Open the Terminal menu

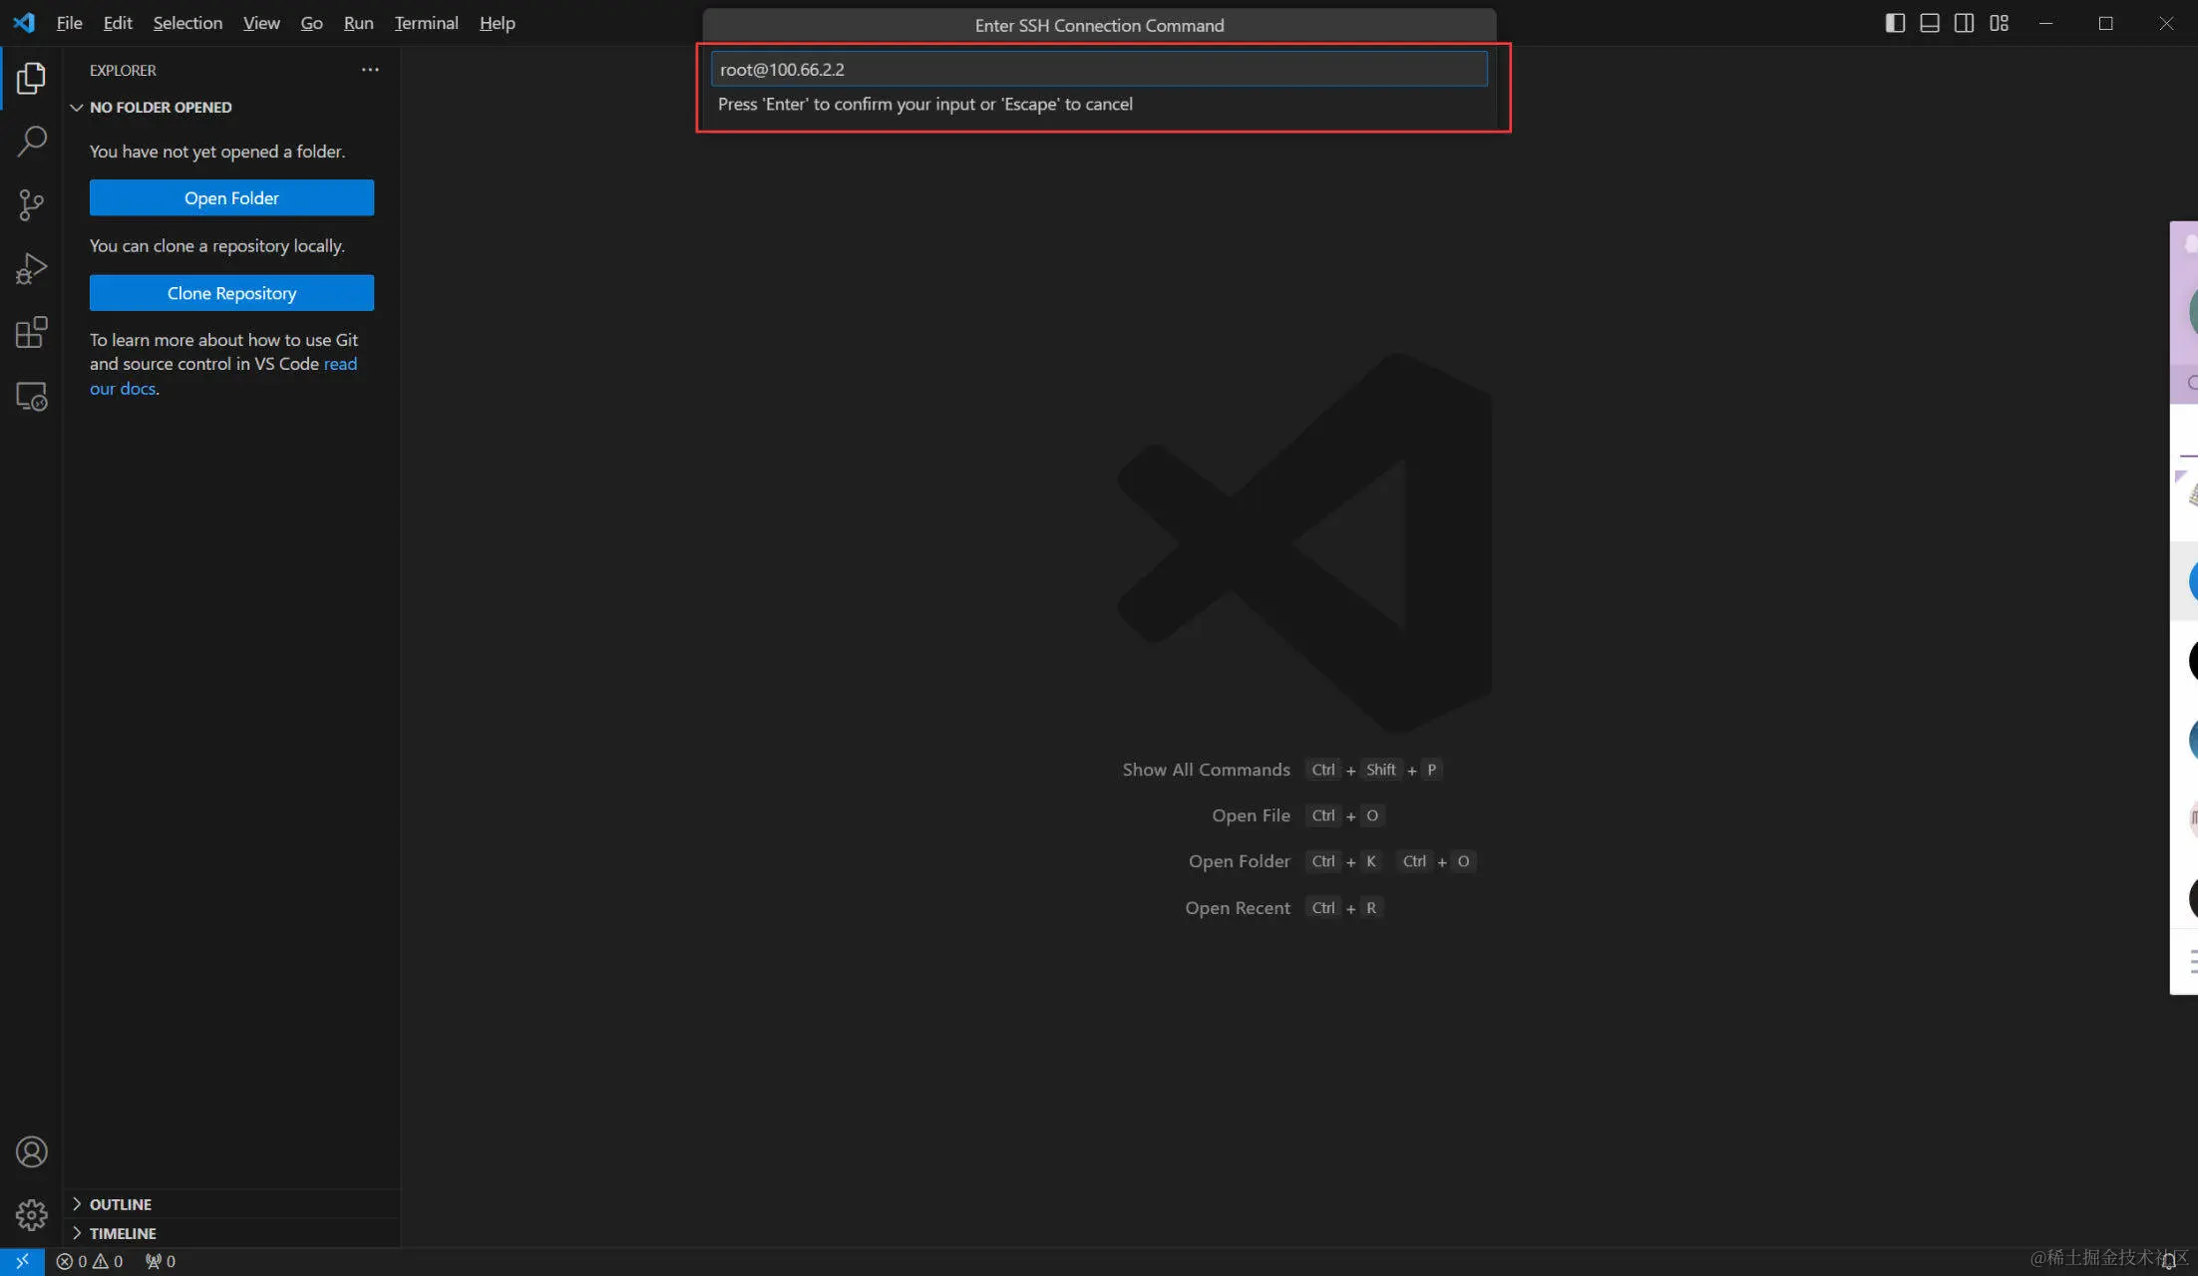[426, 23]
